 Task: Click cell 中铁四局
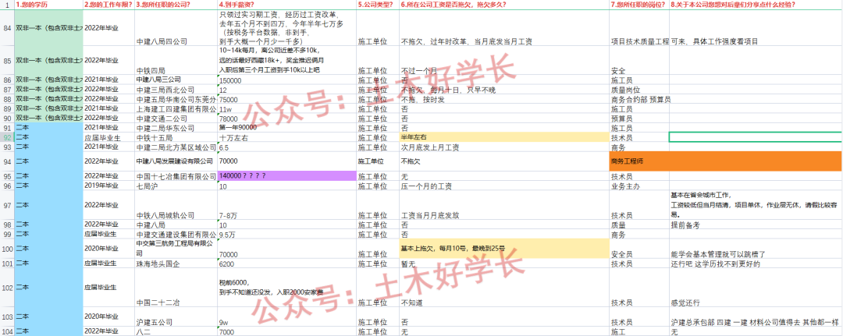pos(176,60)
